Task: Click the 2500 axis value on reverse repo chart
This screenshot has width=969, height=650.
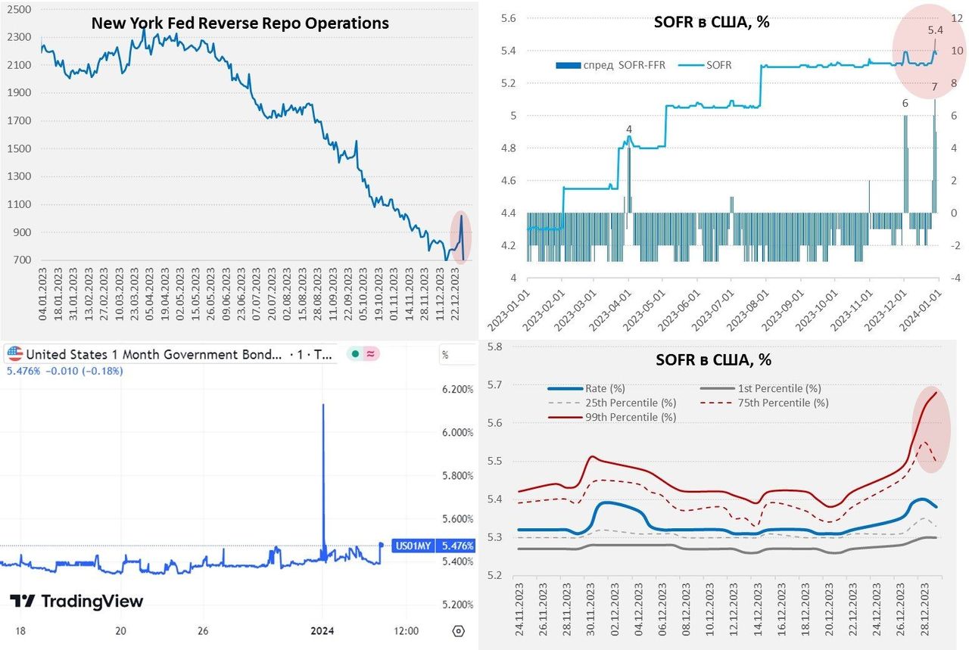Action: [x=18, y=10]
